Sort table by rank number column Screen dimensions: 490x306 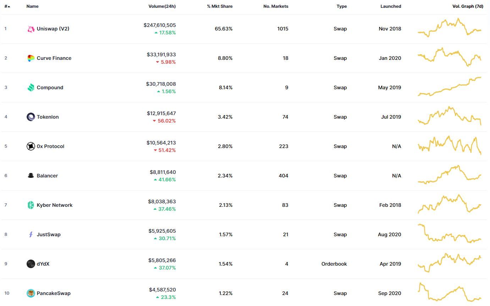(x=7, y=6)
